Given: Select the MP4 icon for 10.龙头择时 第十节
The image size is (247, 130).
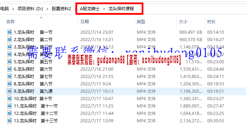Looking at the screenshot, I should pos(10,98).
